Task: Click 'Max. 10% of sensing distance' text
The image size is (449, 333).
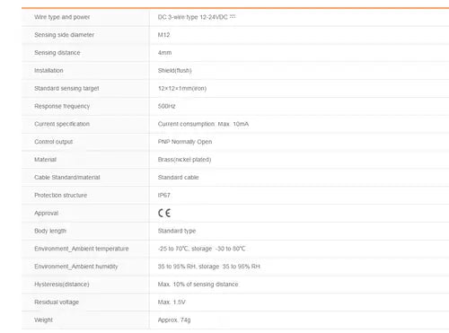Action: click(x=198, y=285)
